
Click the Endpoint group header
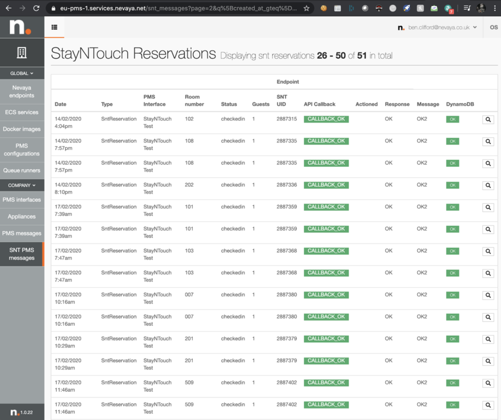coord(288,82)
